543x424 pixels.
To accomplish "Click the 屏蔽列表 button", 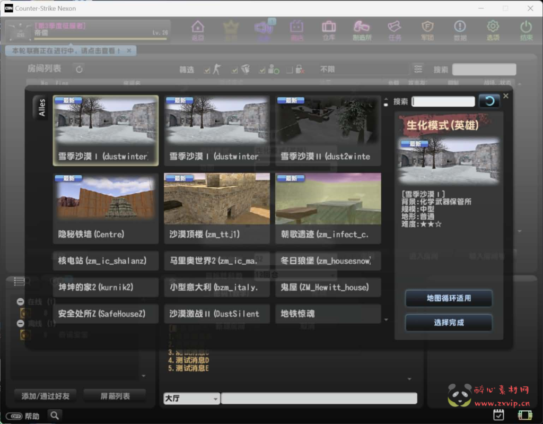I will 115,396.
